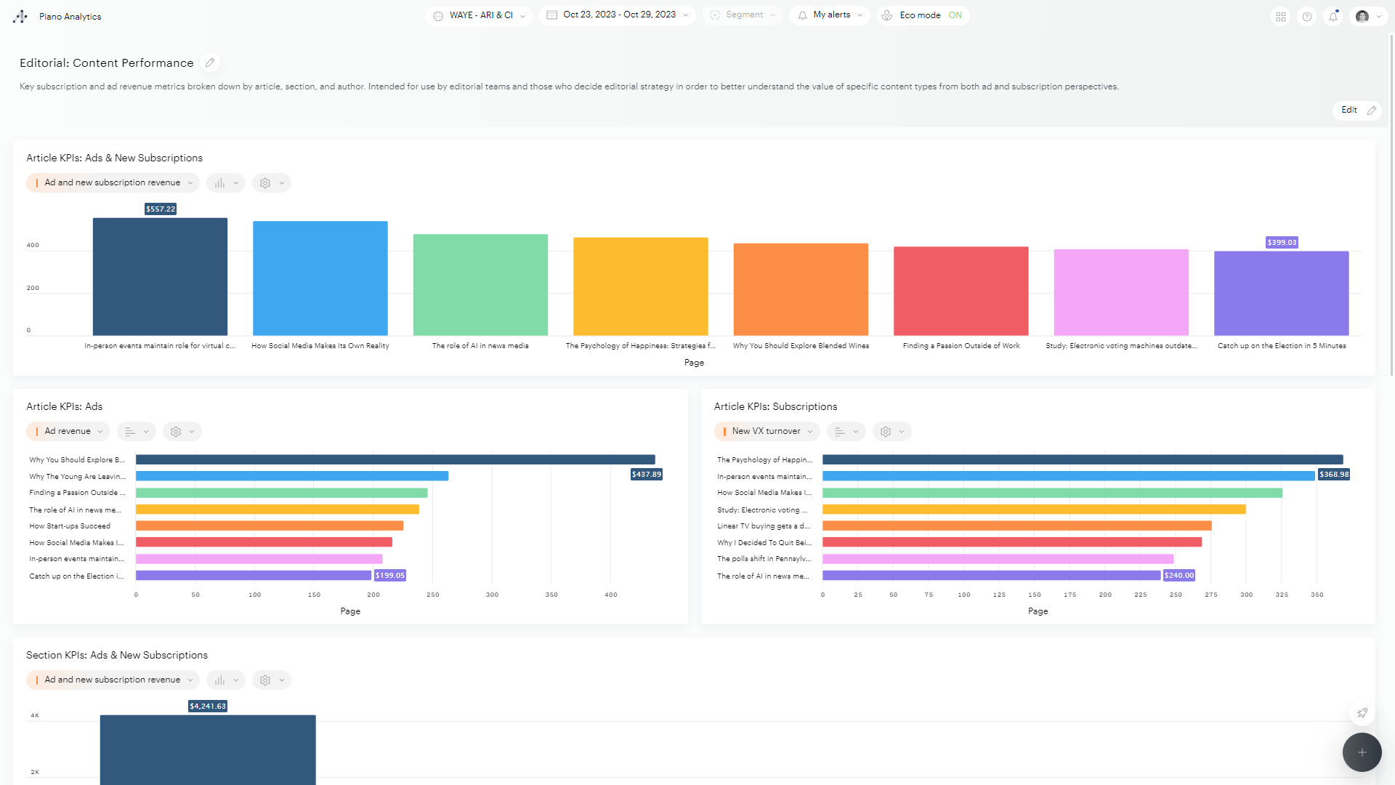The height and width of the screenshot is (785, 1395).
Task: Open the My alerts dropdown
Action: coord(830,15)
